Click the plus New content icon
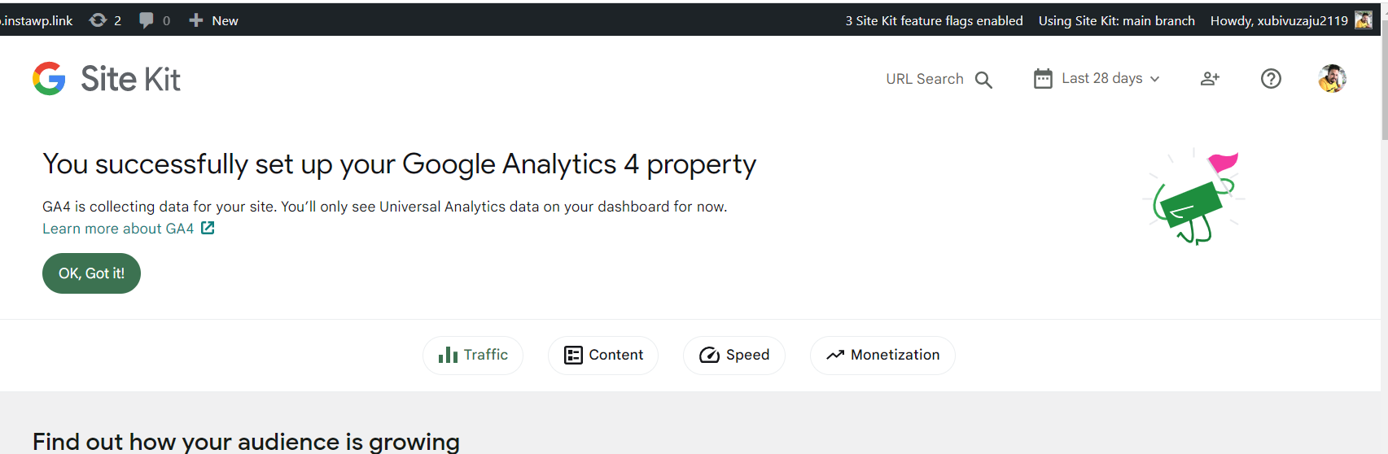Screen dimensions: 1388x454 click(x=196, y=20)
